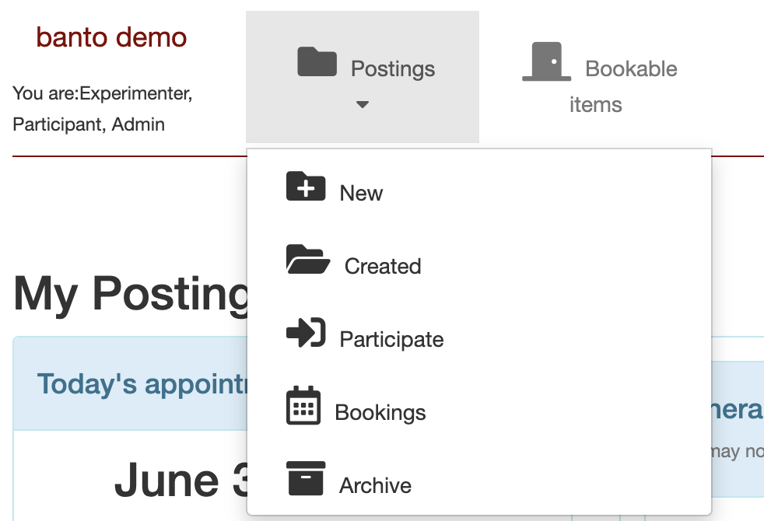Click the Today's appointments panel header
764x521 pixels.
click(x=140, y=384)
